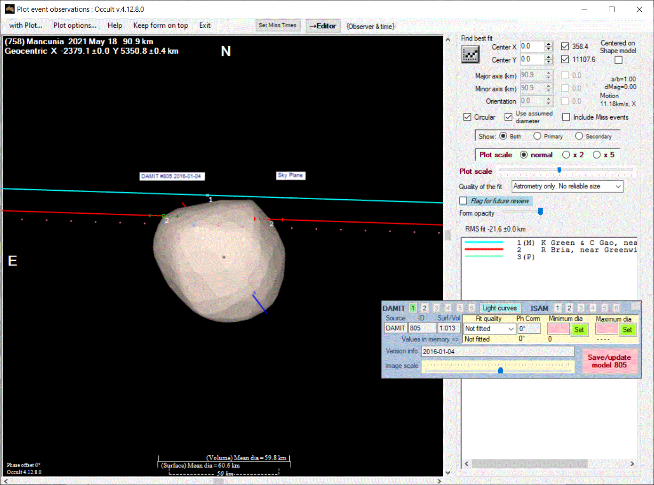The width and height of the screenshot is (654, 485).
Task: Open the Light curves view
Action: tap(500, 308)
